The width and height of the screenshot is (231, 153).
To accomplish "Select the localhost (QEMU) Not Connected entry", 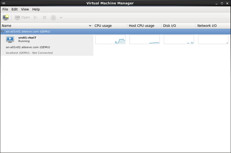I will [x=29, y=53].
